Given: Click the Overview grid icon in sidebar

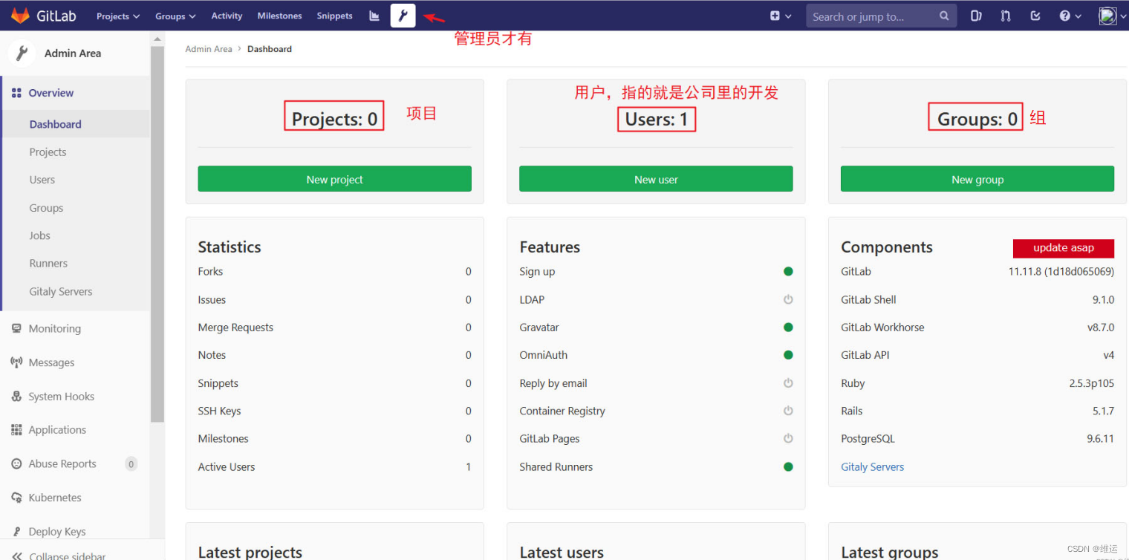Looking at the screenshot, I should (16, 93).
